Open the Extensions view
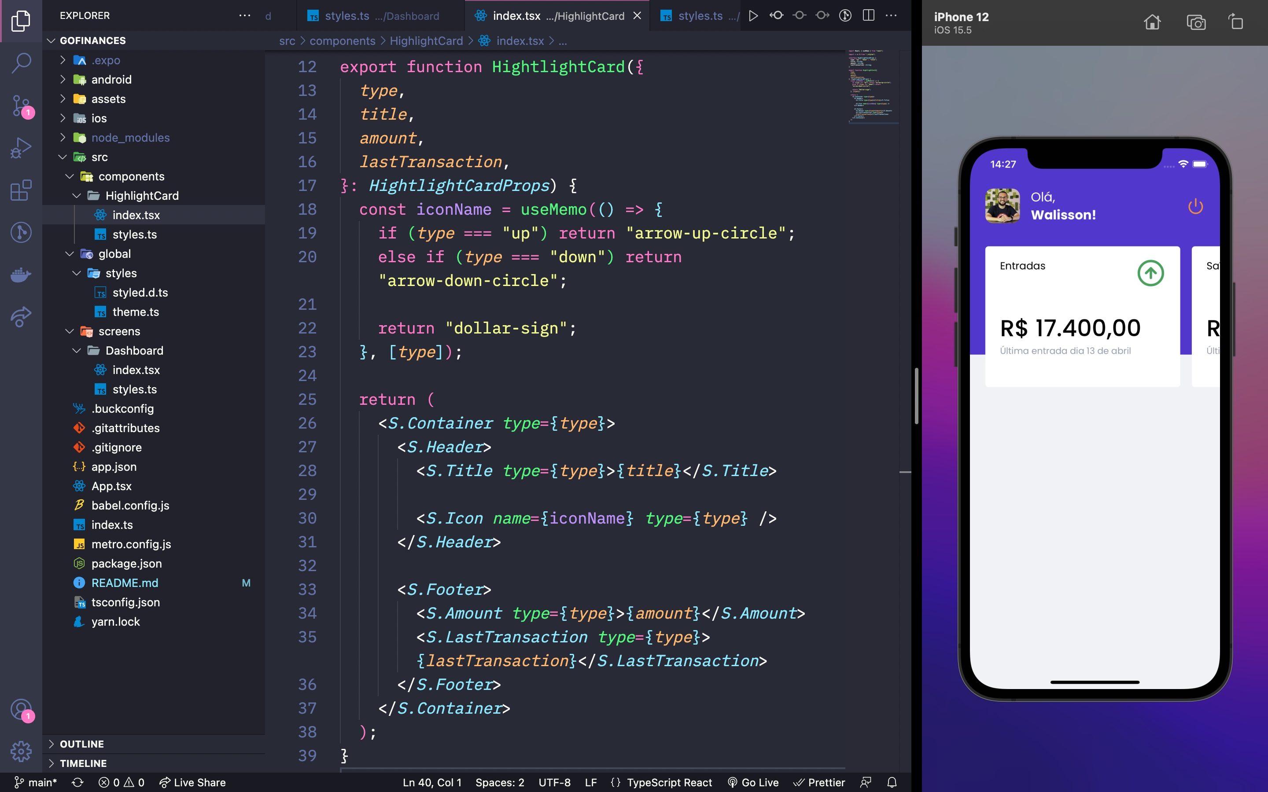This screenshot has width=1268, height=792. 21,190
